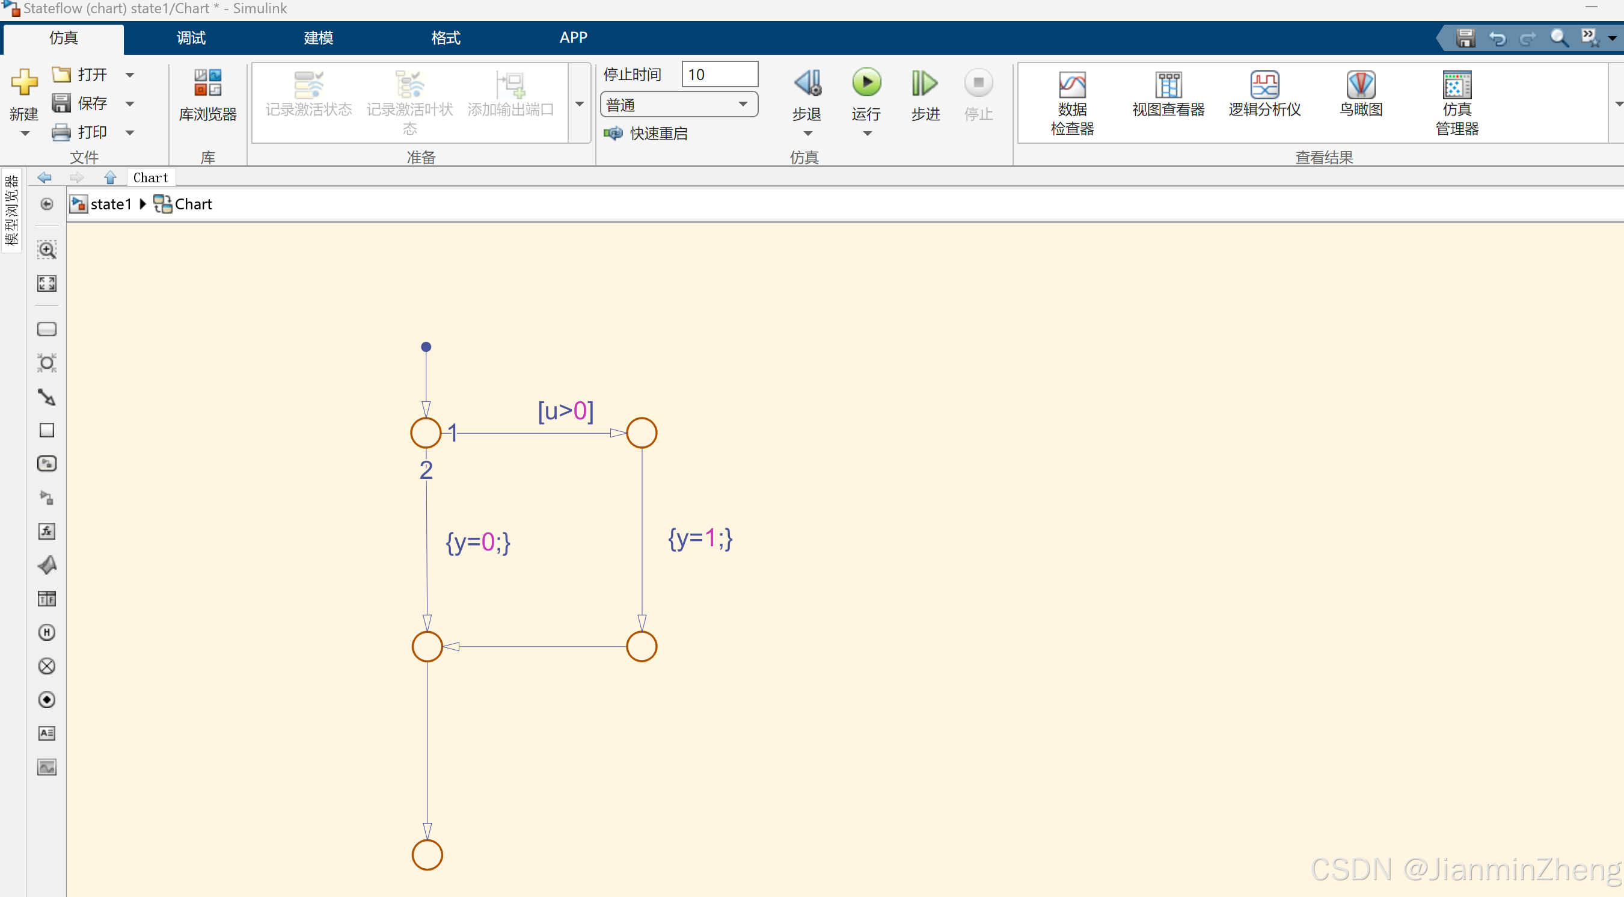This screenshot has height=897, width=1624.
Task: Expand the Save options arrow
Action: click(x=130, y=103)
